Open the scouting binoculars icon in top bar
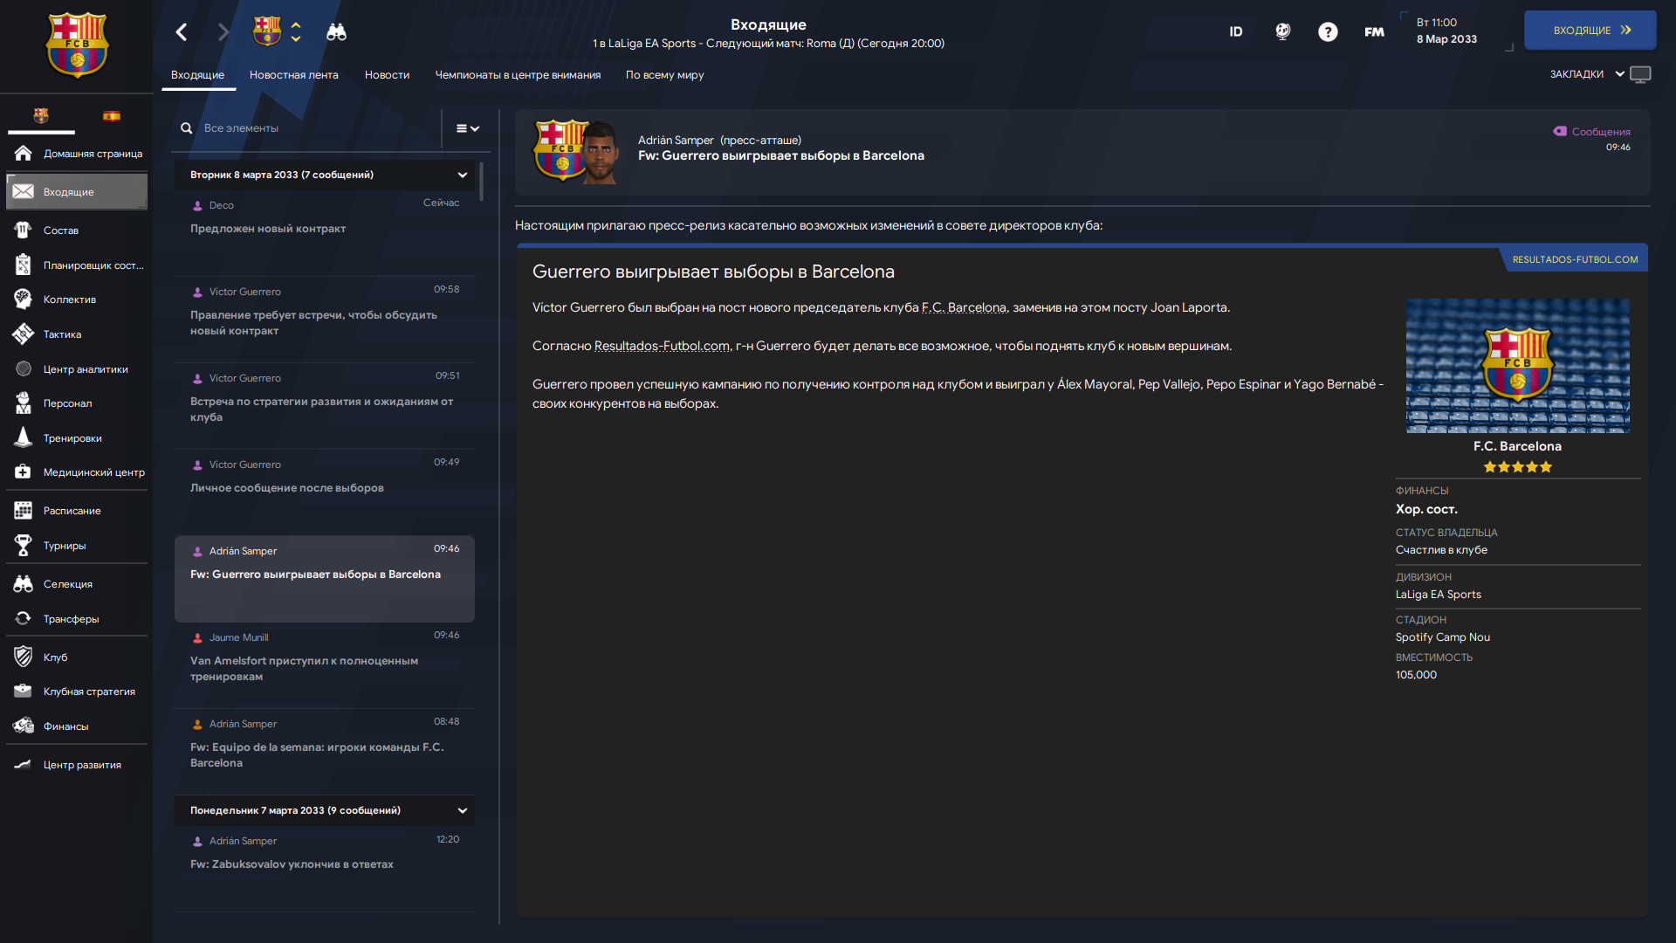This screenshot has height=943, width=1676. click(x=336, y=32)
